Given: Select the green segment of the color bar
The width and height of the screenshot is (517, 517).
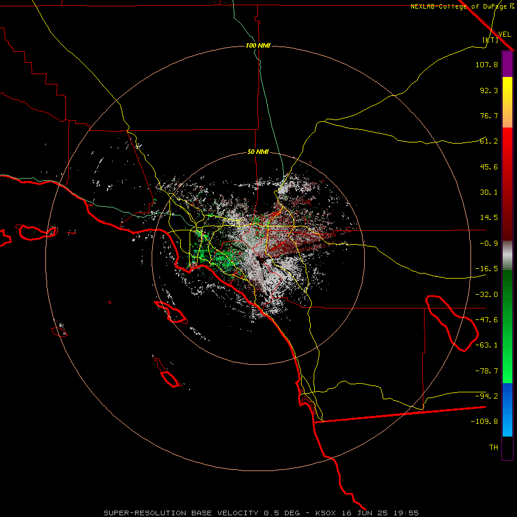Looking at the screenshot, I should [x=507, y=327].
